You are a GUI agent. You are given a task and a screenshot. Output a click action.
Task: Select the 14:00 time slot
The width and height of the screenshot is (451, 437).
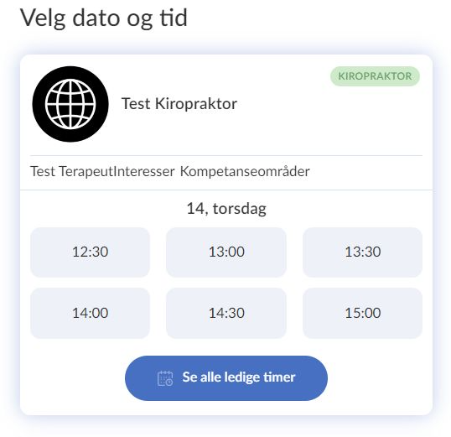pos(90,313)
